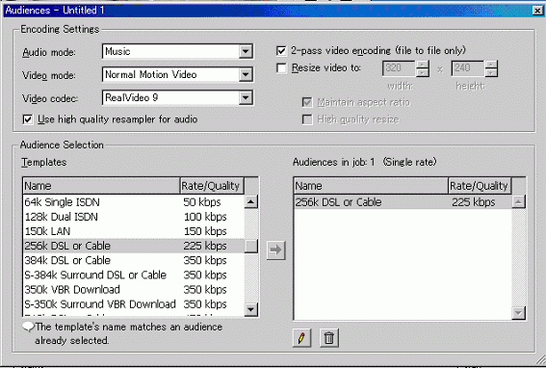The width and height of the screenshot is (546, 368).
Task: Click Audiences in job list scroll down arrow
Action: pyautogui.click(x=518, y=313)
